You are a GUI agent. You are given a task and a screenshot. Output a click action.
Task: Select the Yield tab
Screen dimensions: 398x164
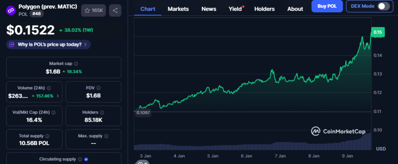(235, 9)
